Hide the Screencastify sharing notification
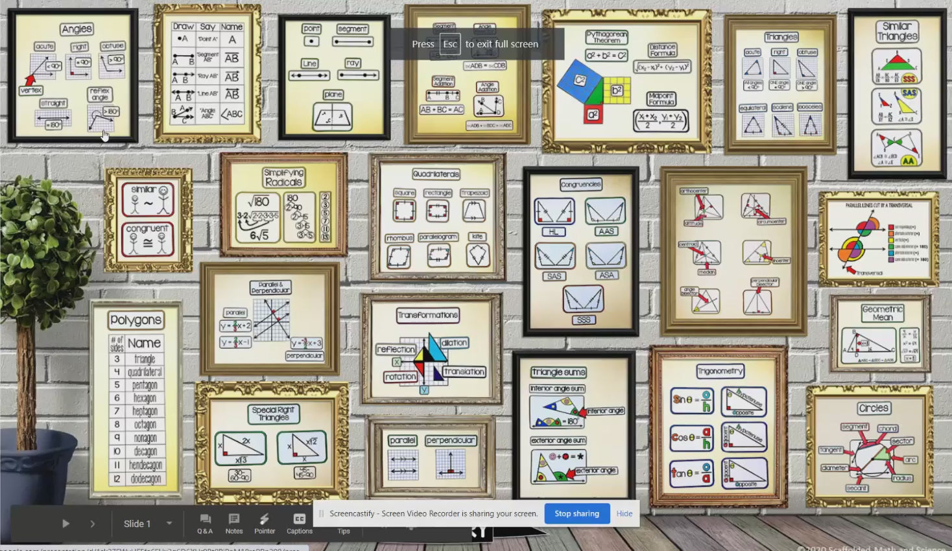The height and width of the screenshot is (551, 952). point(624,513)
